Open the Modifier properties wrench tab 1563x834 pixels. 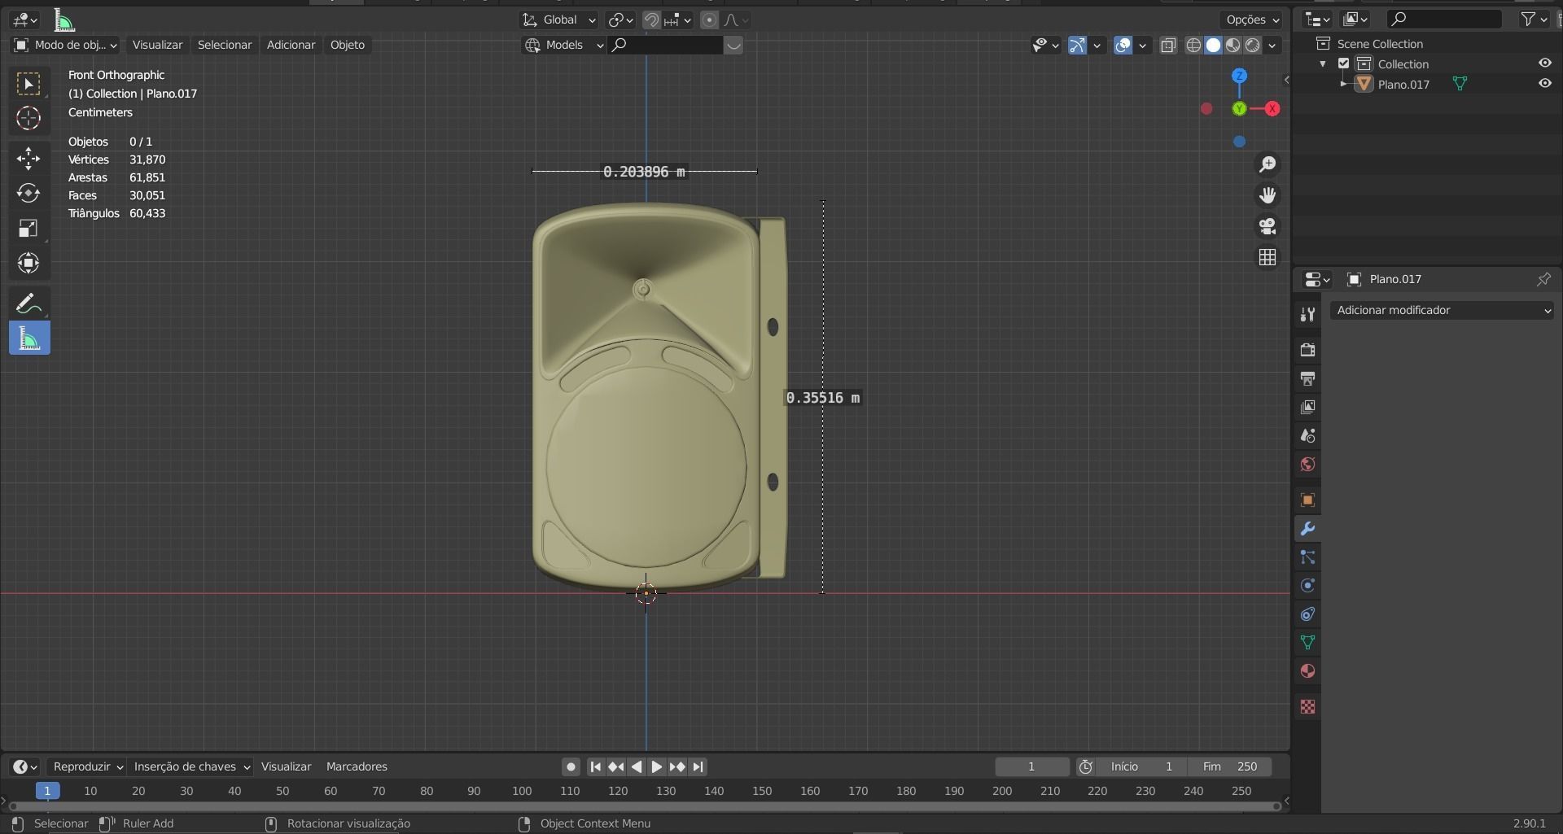click(1307, 528)
